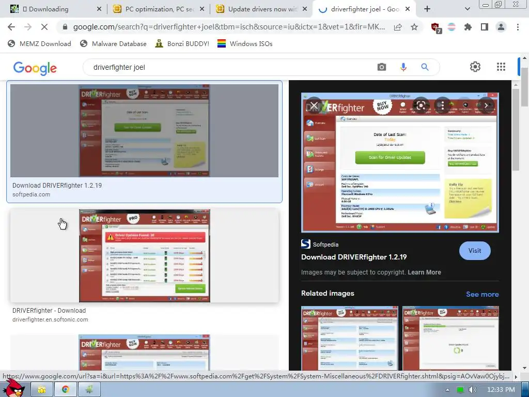Screen dimensions: 529x397
Task: Search inside image with the lens icon
Action: coord(421,105)
